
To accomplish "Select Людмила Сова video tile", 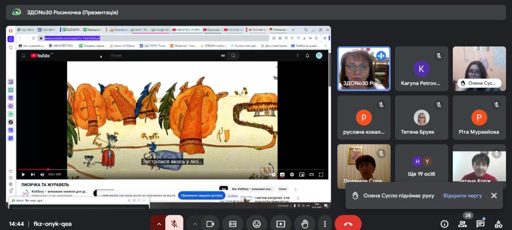I will tap(364, 166).
